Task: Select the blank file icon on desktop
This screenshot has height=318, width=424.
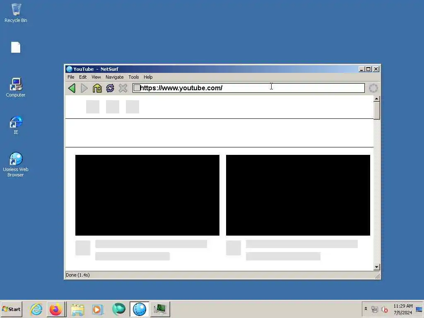Action: [16, 47]
